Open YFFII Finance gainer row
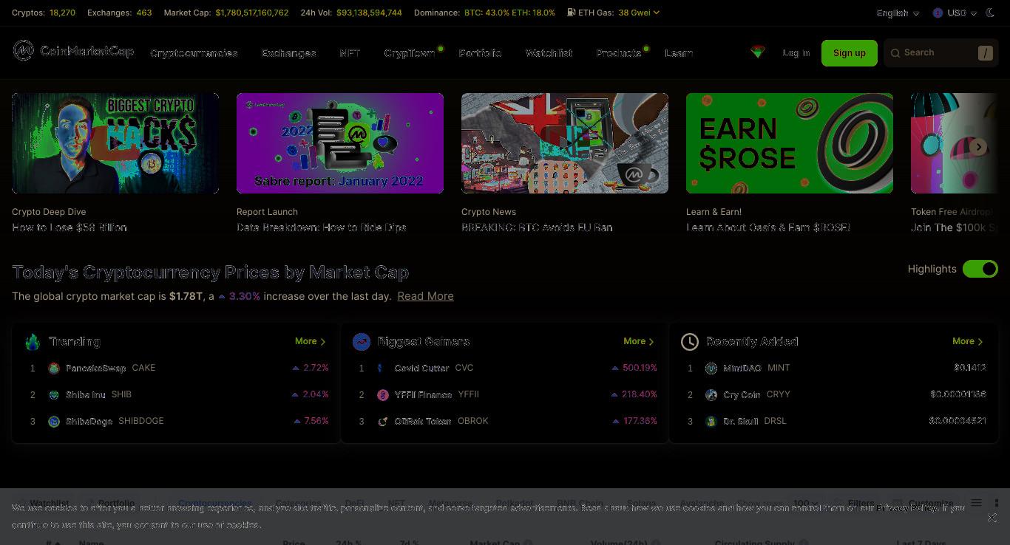This screenshot has width=1010, height=545. point(505,394)
